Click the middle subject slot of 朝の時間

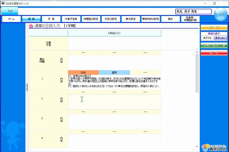point(114,53)
